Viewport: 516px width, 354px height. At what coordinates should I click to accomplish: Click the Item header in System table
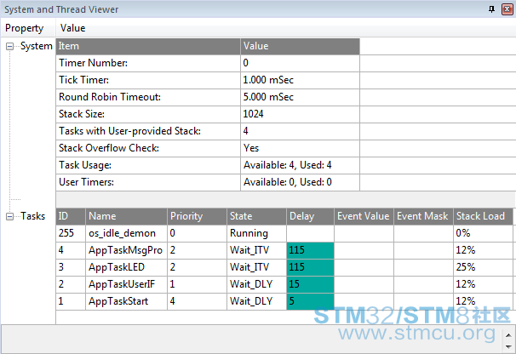[148, 47]
